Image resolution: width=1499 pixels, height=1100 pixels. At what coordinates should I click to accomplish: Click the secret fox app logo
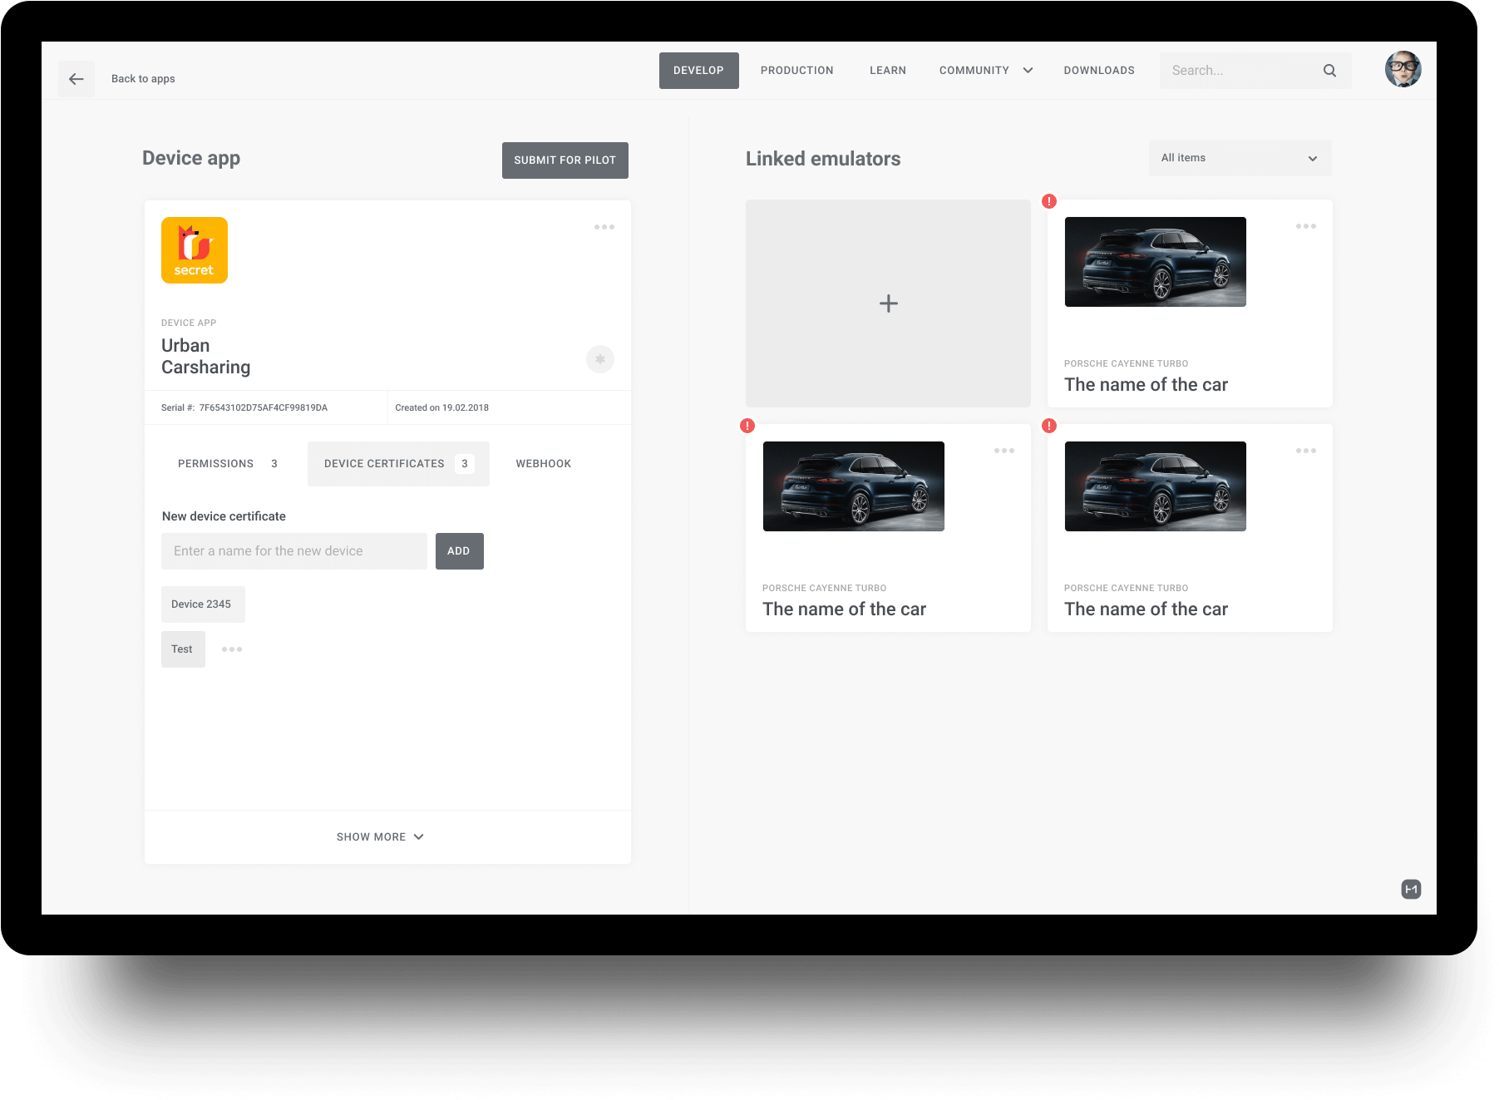(195, 250)
